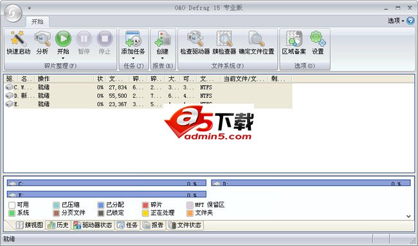Start defragmentation with the green 开始 button
This screenshot has height=246, width=418.
[x=63, y=39]
